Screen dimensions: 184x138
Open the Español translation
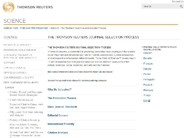148,58
